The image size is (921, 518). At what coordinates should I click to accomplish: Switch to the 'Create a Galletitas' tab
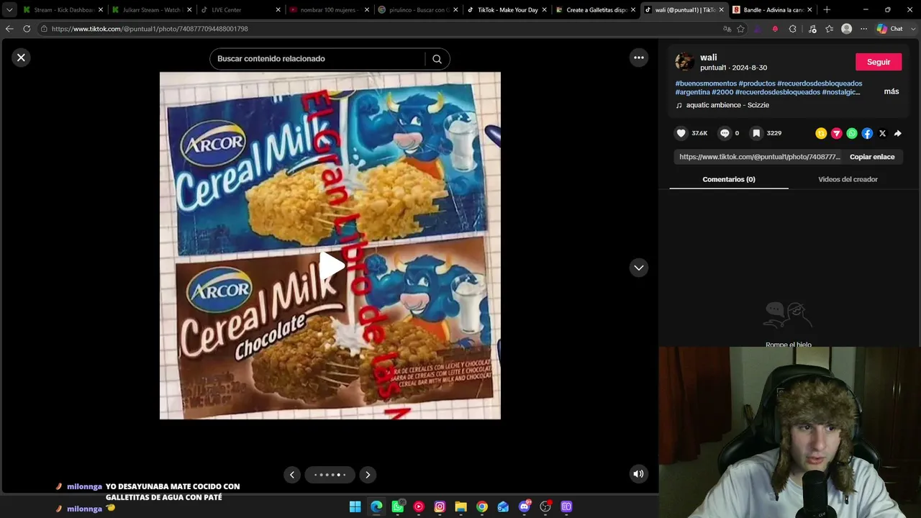[595, 10]
